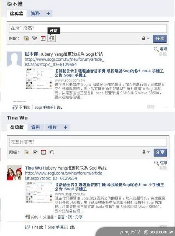Image resolution: width=175 pixels, height=236 pixels.
Task: Open Tina Wu profile picture thumbnail
Action: pyautogui.click(x=14, y=173)
